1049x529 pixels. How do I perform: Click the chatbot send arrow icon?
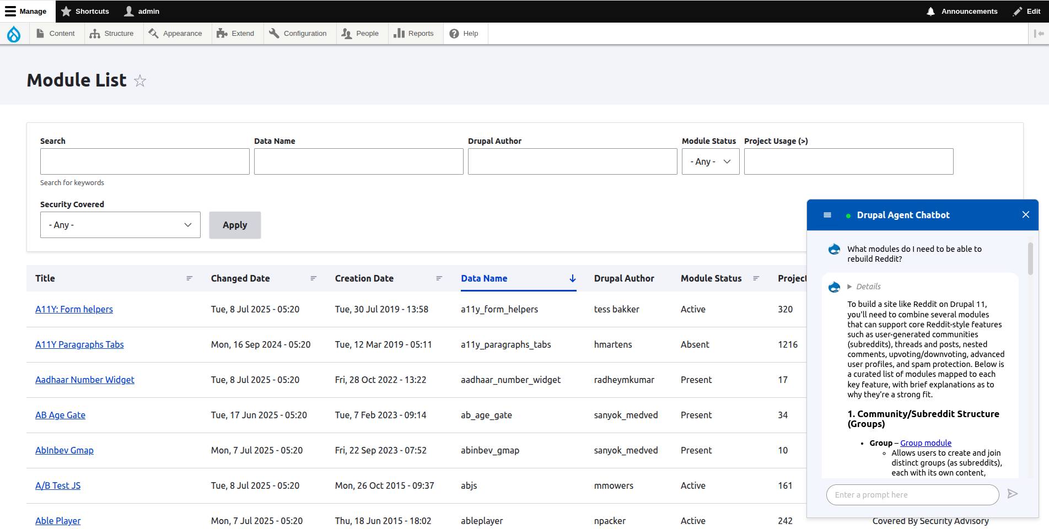pos(1013,494)
